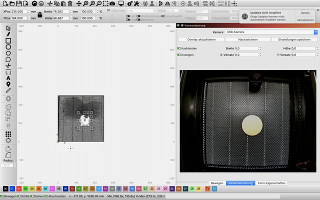Open the Kamera USB-Kamera dropdown
Viewport: 320px width, 200px height.
(271, 32)
